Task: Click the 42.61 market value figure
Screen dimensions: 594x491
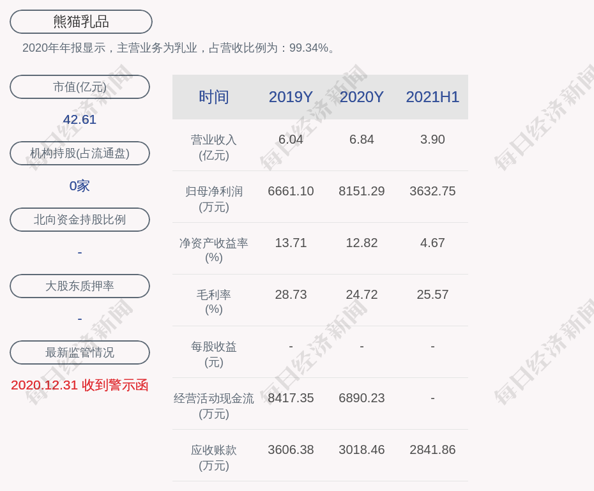Action: [x=80, y=119]
